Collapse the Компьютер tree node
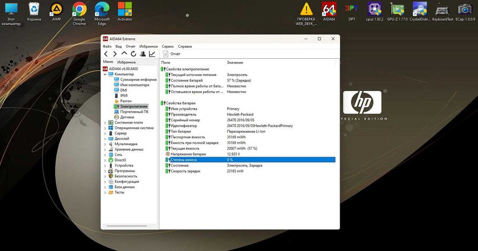 [x=105, y=74]
